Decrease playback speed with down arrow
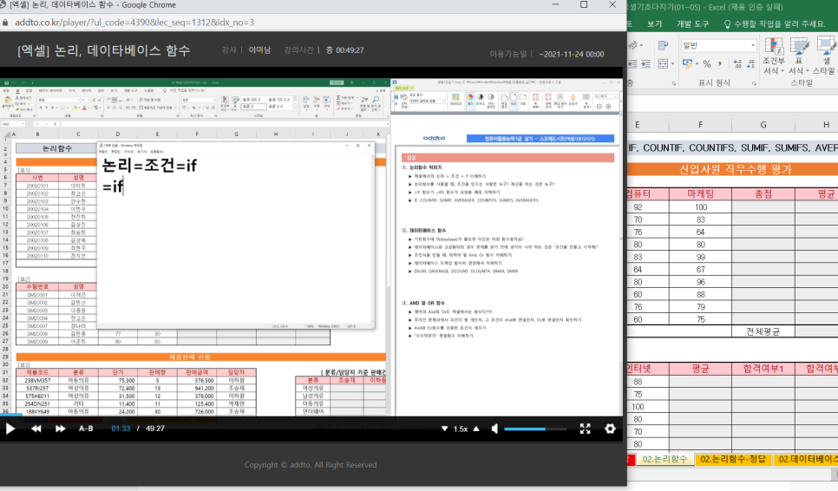This screenshot has height=491, width=838. [x=444, y=429]
